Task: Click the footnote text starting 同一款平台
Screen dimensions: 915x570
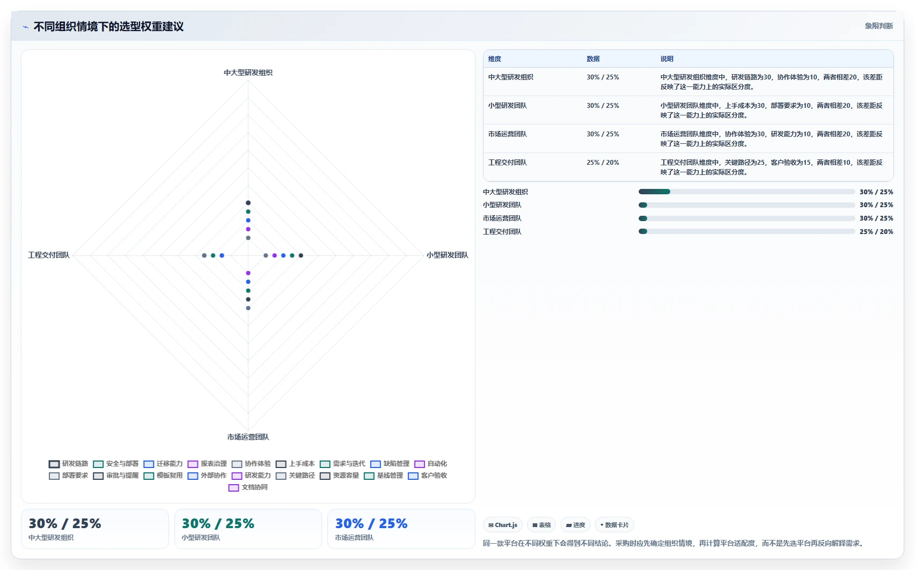Action: [675, 543]
